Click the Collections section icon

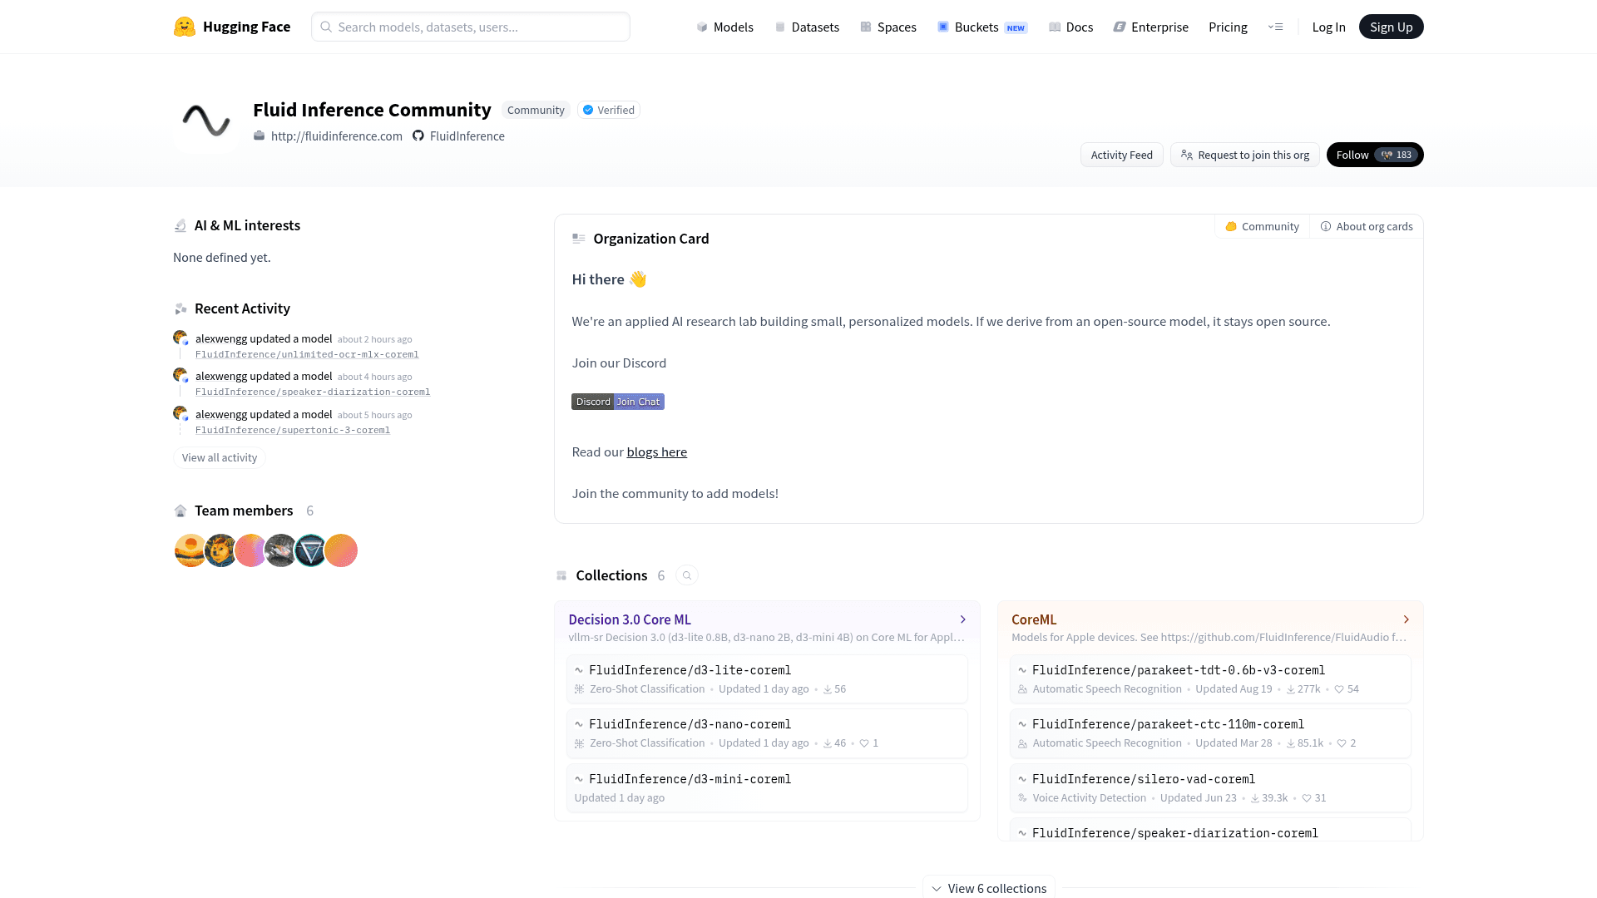tap(561, 575)
